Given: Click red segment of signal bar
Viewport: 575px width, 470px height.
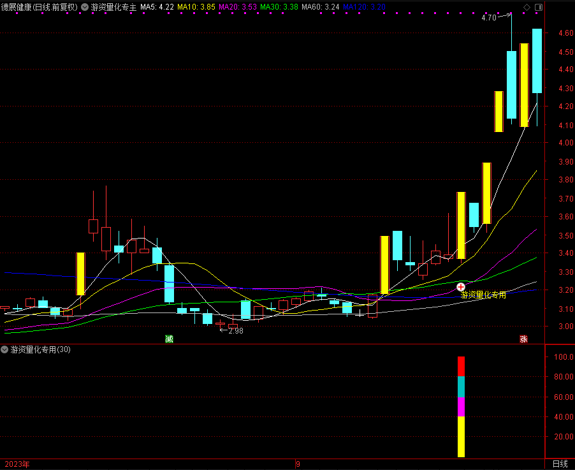Looking at the screenshot, I should pos(462,366).
